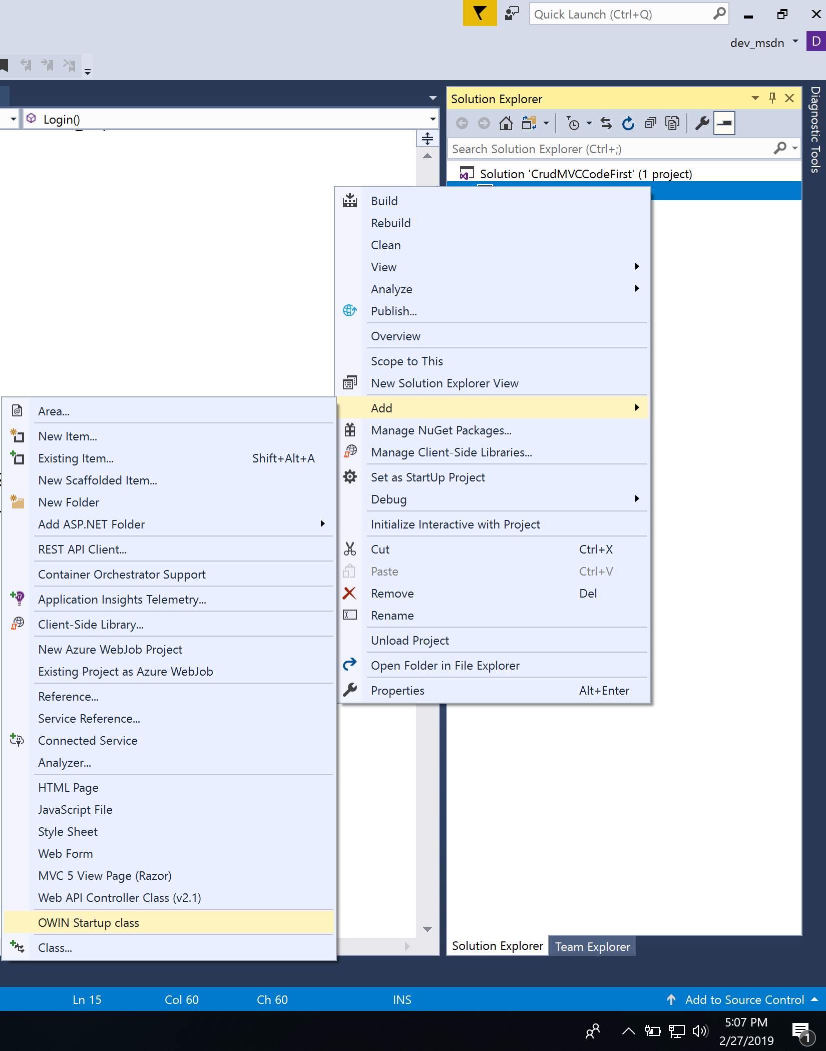Image resolution: width=826 pixels, height=1051 pixels.
Task: Choose Manage NuGet Packages from context menu
Action: click(441, 430)
